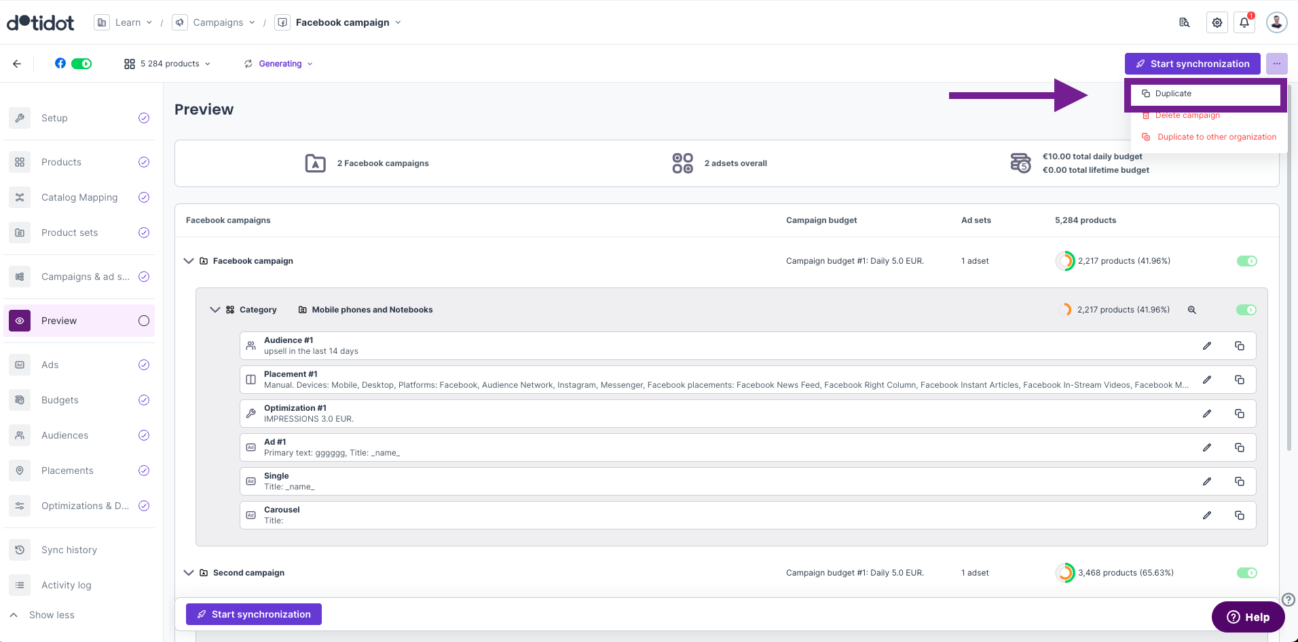Open the 5 284 products dropdown
Image resolution: width=1298 pixels, height=642 pixels.
coord(167,64)
